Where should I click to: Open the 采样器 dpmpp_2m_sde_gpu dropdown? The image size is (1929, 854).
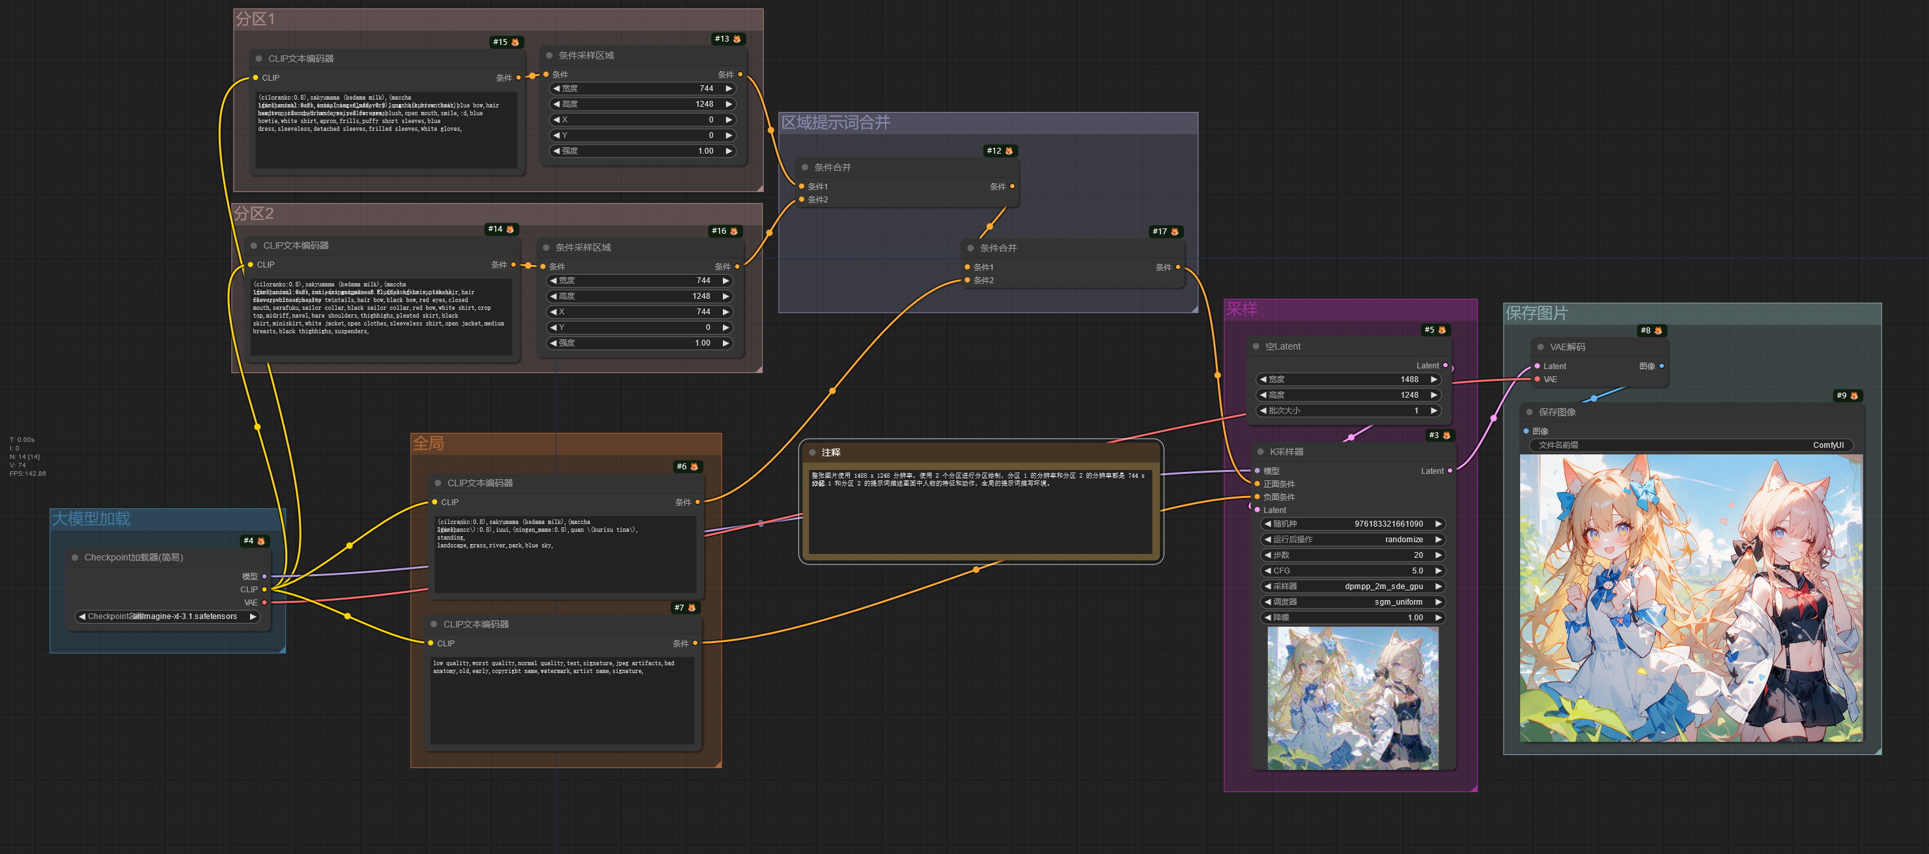[1353, 586]
